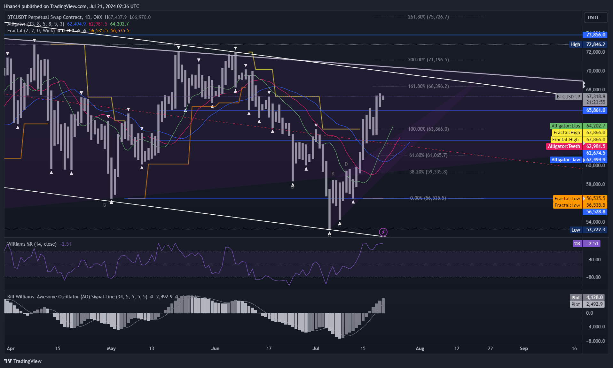The width and height of the screenshot is (613, 368).
Task: Click Jun on the date axis
Action: [215, 349]
